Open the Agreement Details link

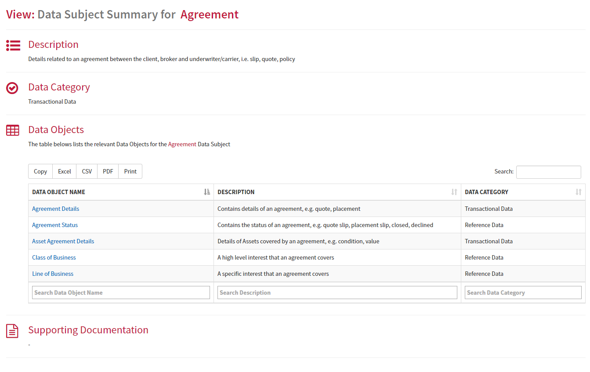click(56, 209)
